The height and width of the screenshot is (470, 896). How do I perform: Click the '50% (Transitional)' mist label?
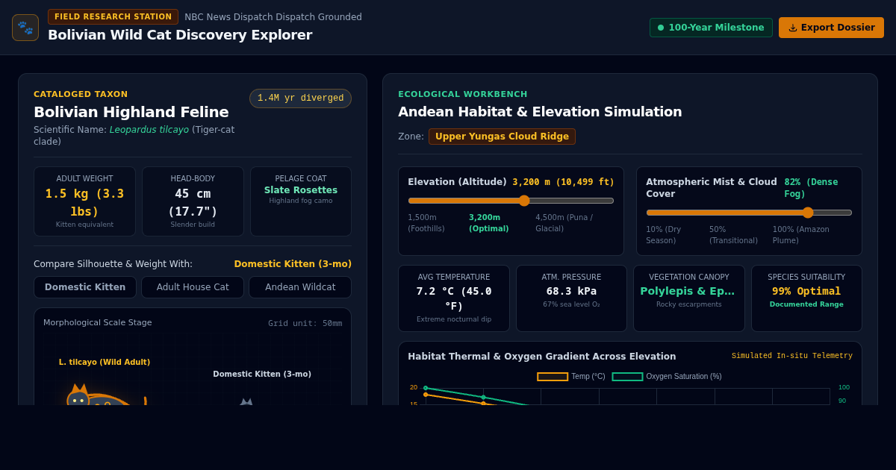coord(733,235)
